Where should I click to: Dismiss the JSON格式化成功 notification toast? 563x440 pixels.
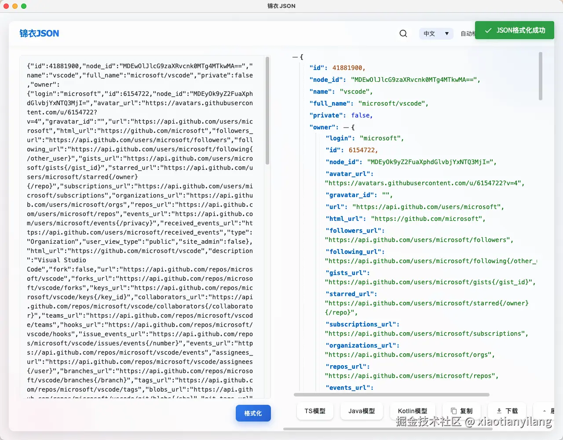point(514,30)
